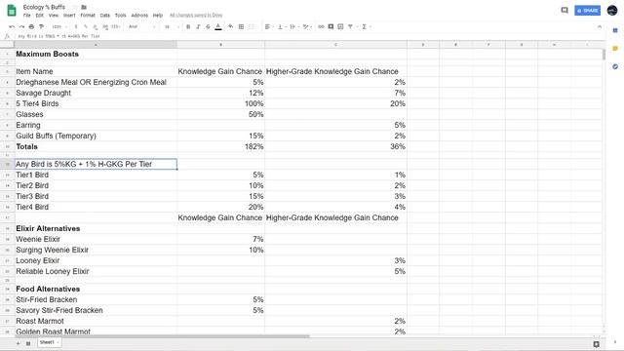
Task: Click the vertical scrollbar thumb
Action: click(x=604, y=55)
